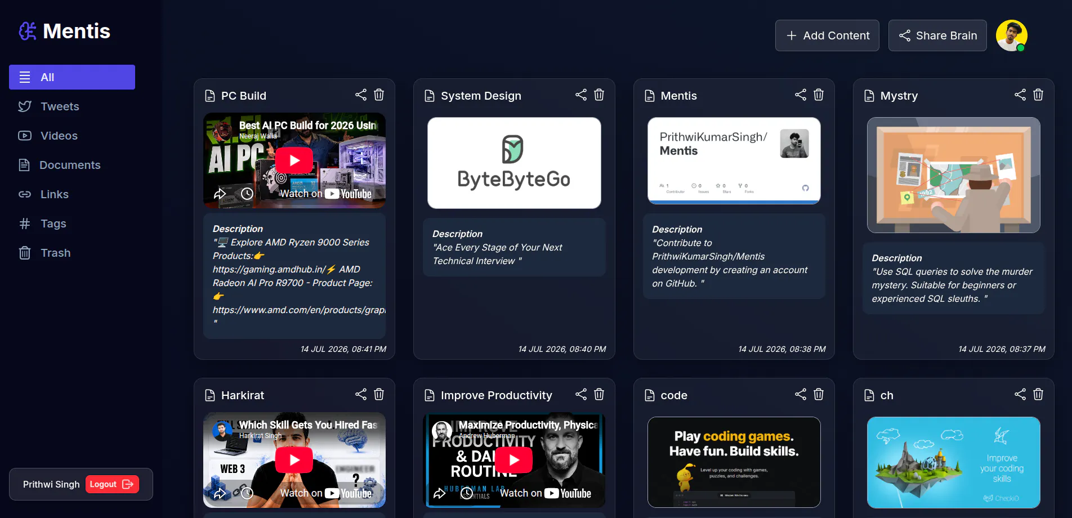Open the Links section
The height and width of the screenshot is (518, 1072).
click(72, 194)
